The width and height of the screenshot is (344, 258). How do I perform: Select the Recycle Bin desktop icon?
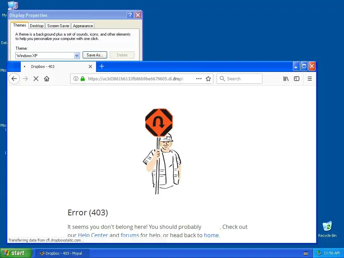pyautogui.click(x=327, y=229)
